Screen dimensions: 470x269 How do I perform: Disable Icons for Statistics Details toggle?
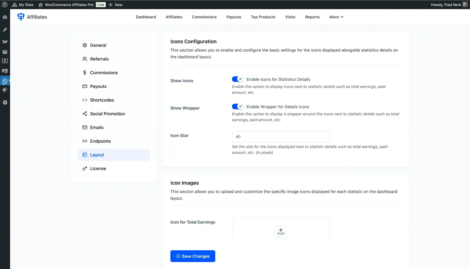click(237, 79)
